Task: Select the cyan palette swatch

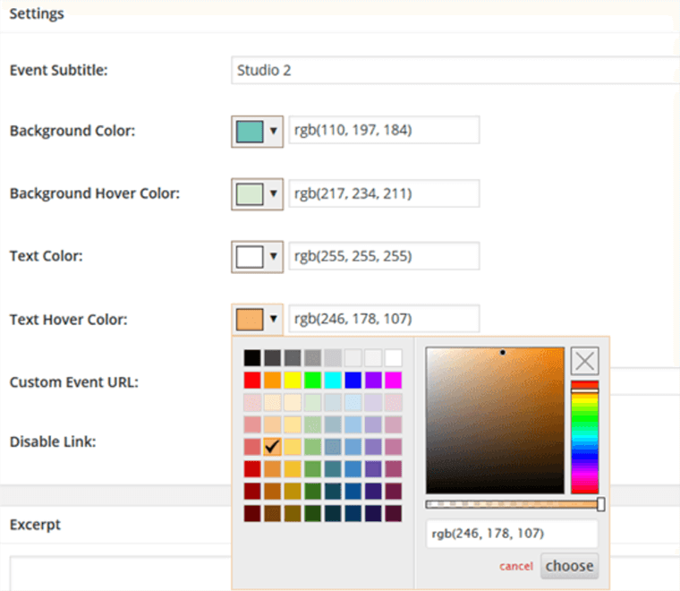Action: click(333, 380)
